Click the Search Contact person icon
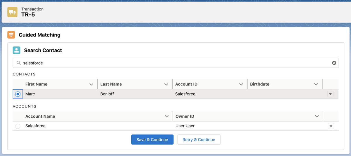The image size is (351, 156). (17, 50)
